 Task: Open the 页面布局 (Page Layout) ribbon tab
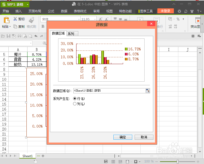[x=35, y=11]
